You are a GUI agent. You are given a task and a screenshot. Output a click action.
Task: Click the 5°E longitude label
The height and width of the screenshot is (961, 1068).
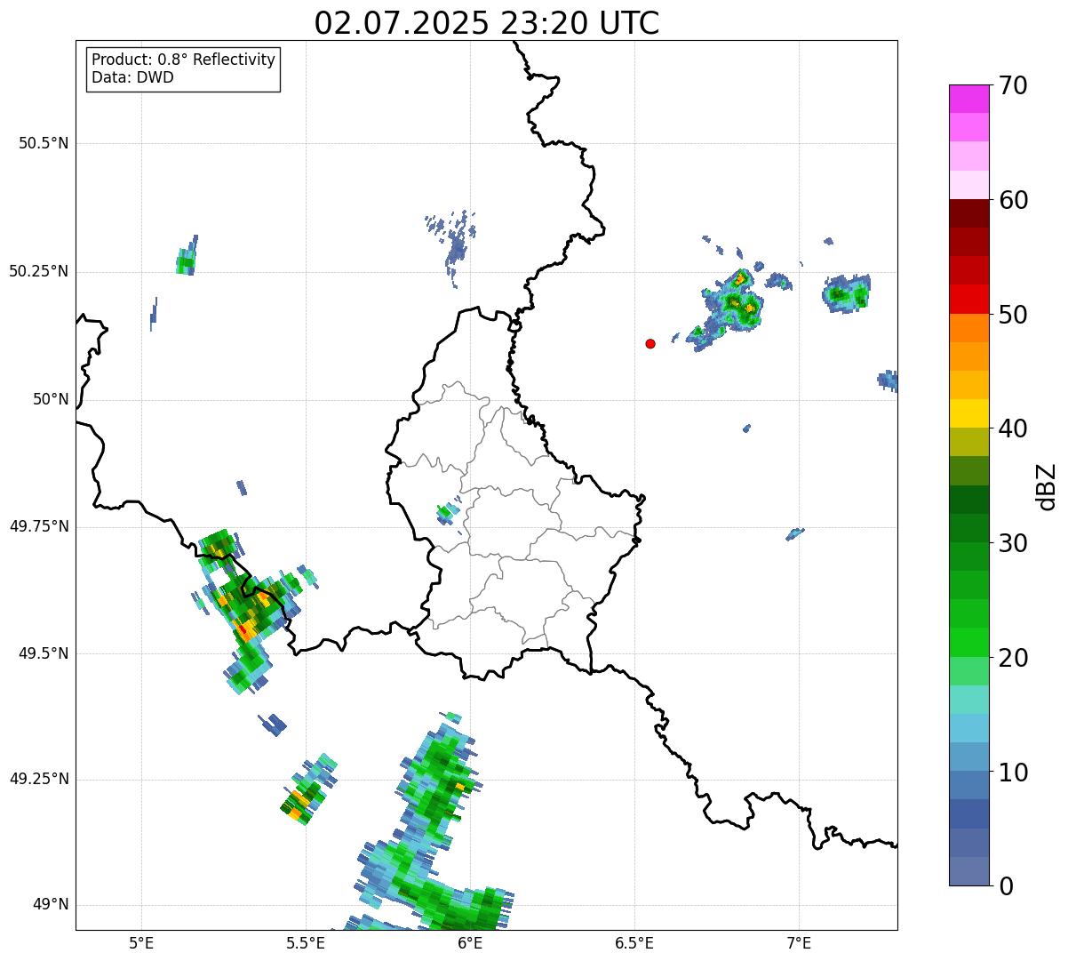click(141, 942)
